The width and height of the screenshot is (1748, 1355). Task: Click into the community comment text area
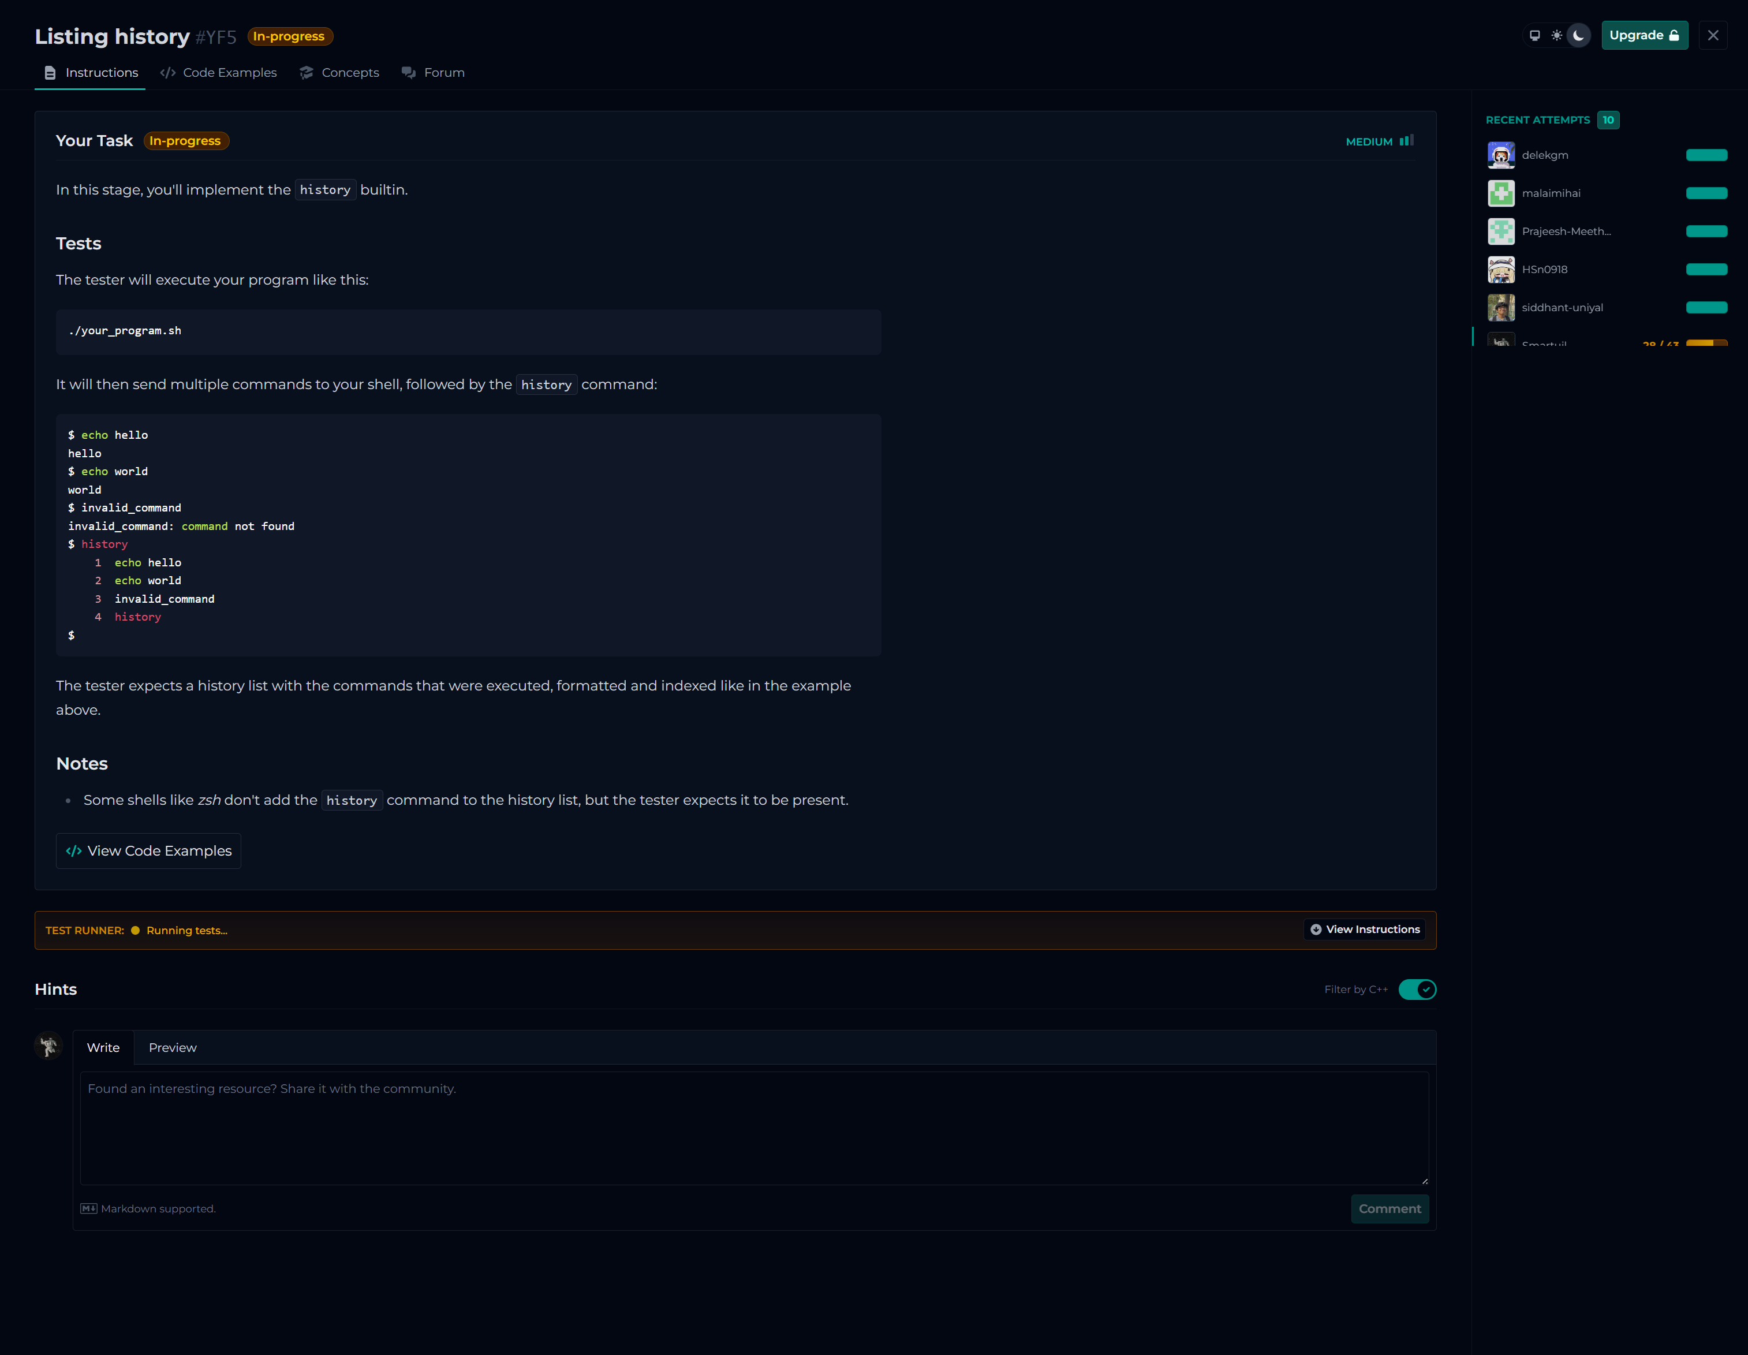(x=753, y=1129)
